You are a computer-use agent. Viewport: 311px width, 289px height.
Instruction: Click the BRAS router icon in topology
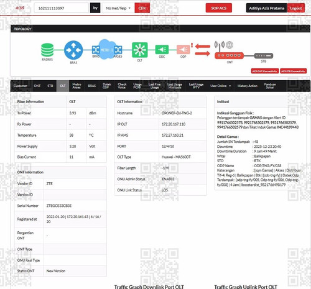click(73, 50)
